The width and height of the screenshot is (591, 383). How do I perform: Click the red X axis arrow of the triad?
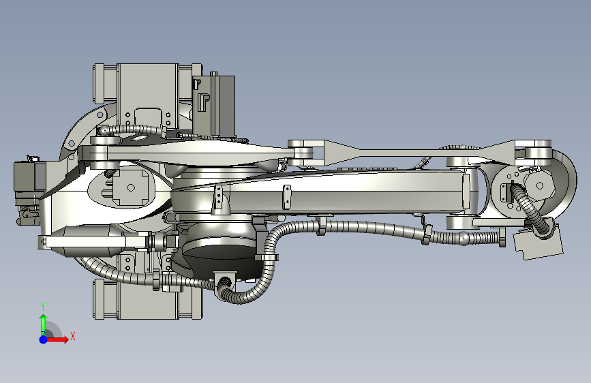click(58, 339)
